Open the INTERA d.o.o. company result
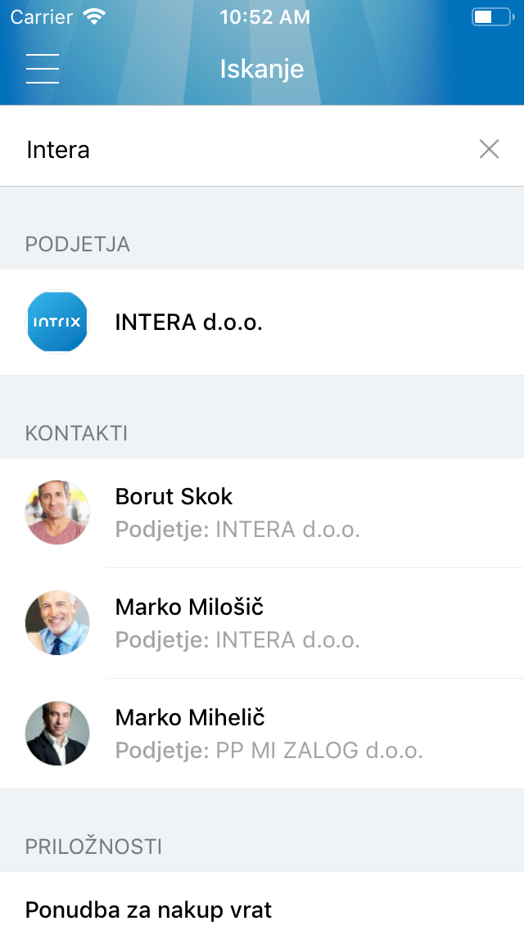 (x=189, y=322)
